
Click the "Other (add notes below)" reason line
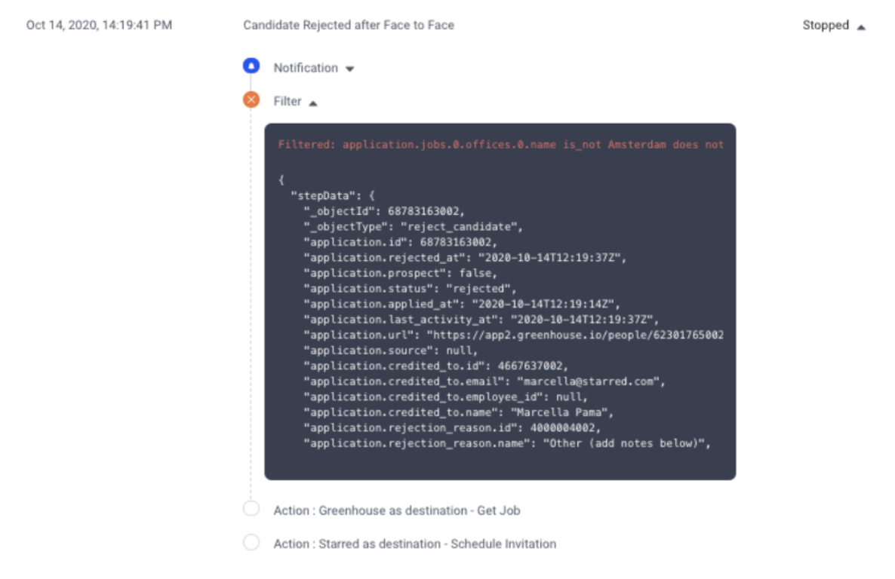(507, 443)
